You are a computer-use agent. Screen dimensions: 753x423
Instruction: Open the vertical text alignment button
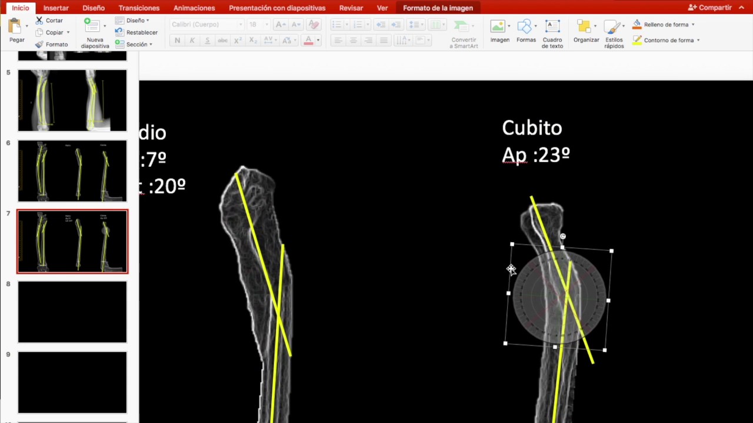(x=422, y=41)
